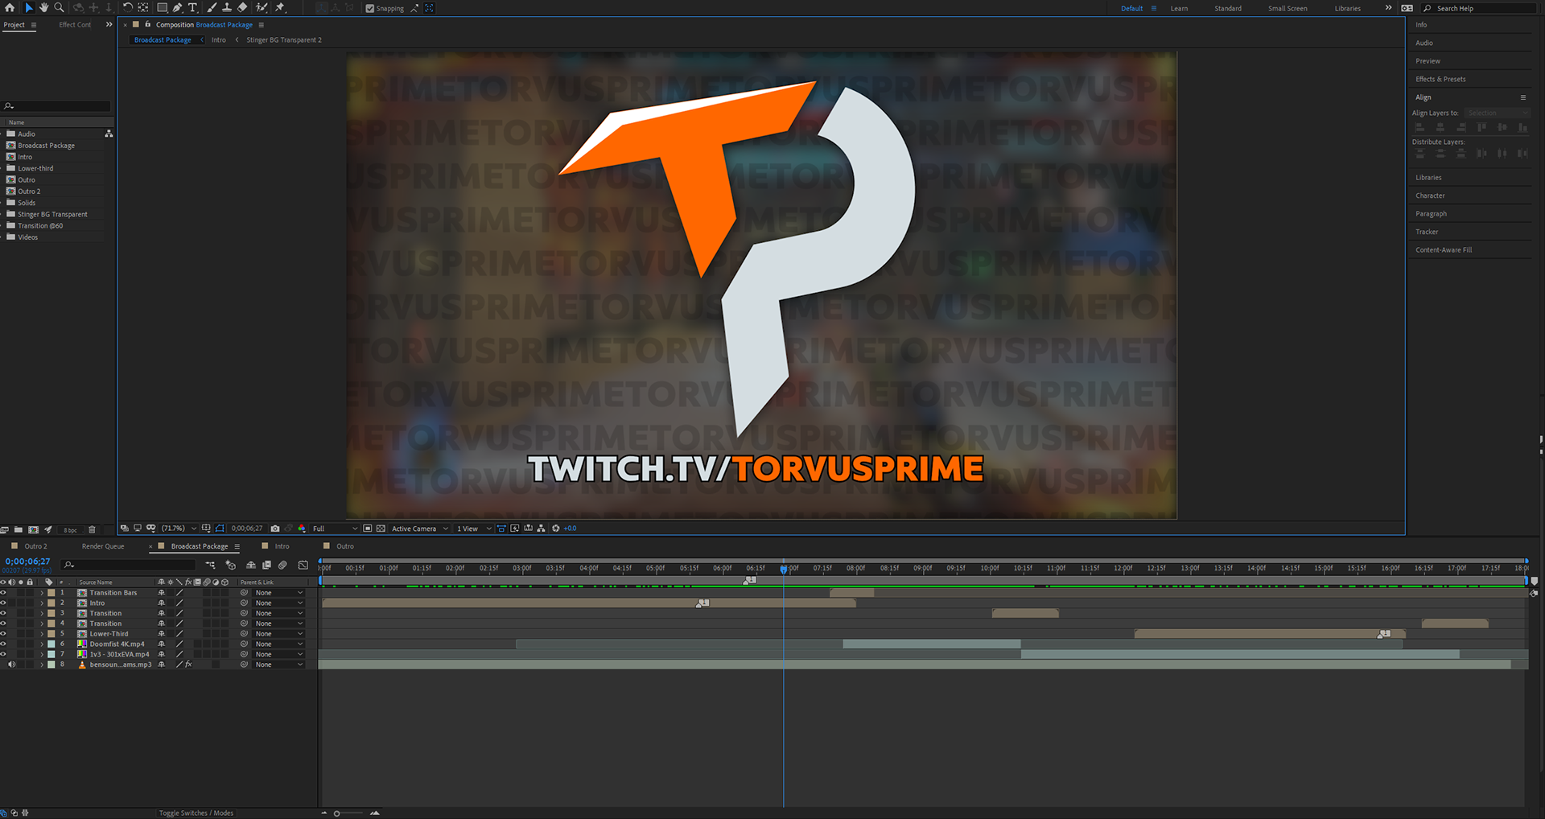Toggle the Snapping checkbox
Screen dimensions: 1545x819
pyautogui.click(x=370, y=8)
